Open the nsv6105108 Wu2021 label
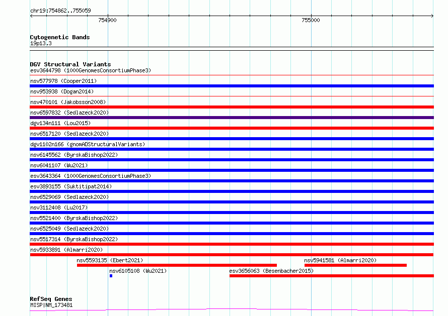Screen dimensions: 448x316 (x=138, y=271)
